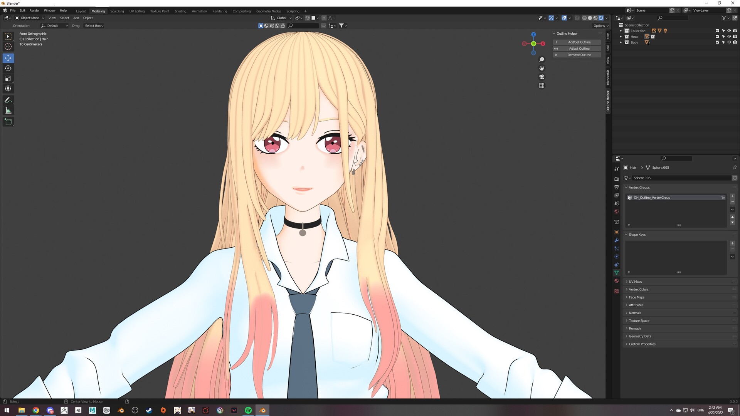This screenshot has height=416, width=740.
Task: Disable the Body collection checkbox
Action: (x=717, y=42)
